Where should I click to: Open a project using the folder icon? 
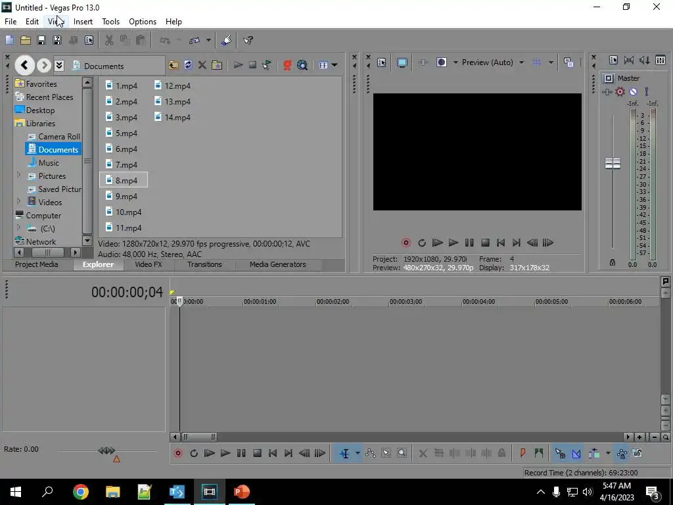[26, 40]
